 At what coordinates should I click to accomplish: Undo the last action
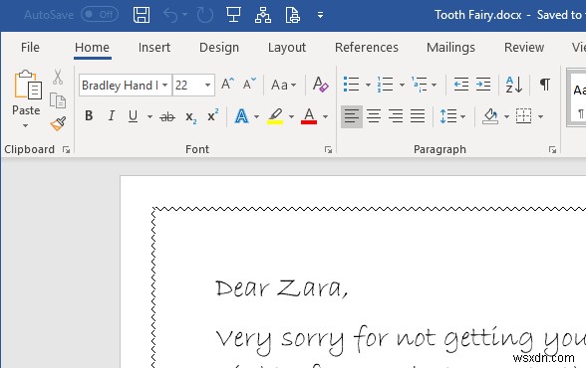171,15
